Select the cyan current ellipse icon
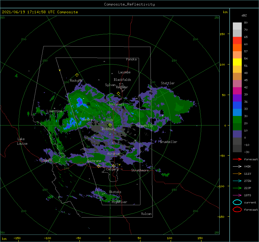Screen dimensions: 259x242 click(x=237, y=202)
